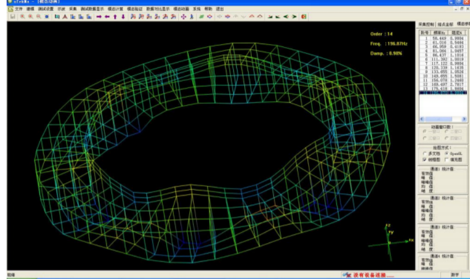
Task: Click the first magnifier zoom icon
Action: (23, 17)
